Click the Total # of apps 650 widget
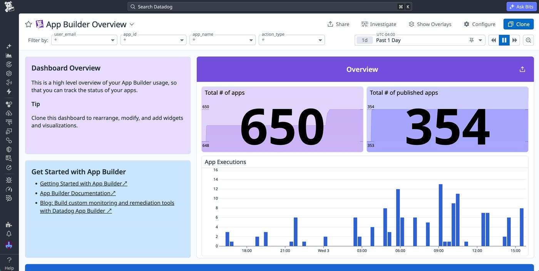 (282, 119)
